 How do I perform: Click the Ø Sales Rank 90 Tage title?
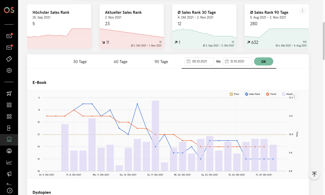pyautogui.click(x=269, y=12)
